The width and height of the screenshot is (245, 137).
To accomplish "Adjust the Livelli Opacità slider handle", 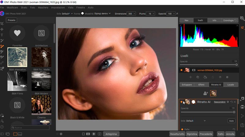I will [x=236, y=65].
